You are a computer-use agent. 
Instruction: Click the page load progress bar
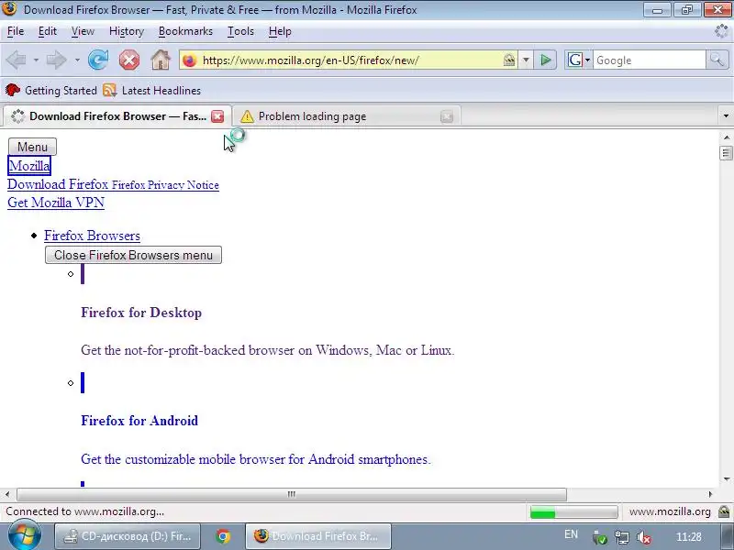[573, 512]
